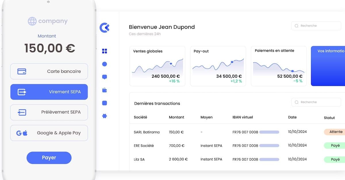Click the Ces dernières 24h label

[x=145, y=34]
